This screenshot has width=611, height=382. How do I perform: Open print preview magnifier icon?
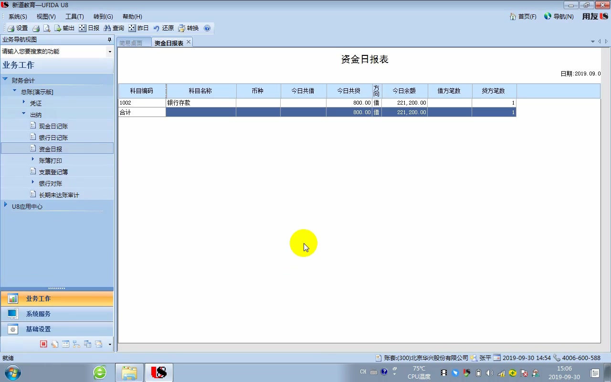coord(47,28)
